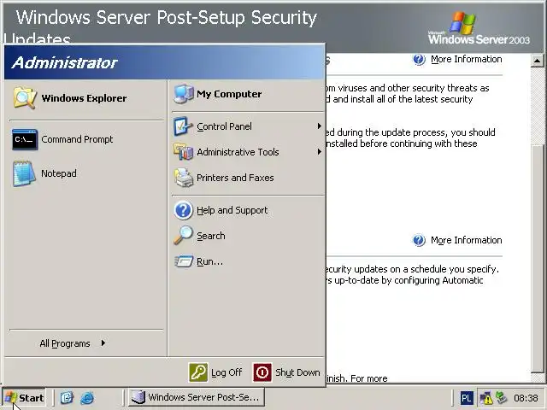Click the Show Desktop quick launch icon

pos(67,397)
